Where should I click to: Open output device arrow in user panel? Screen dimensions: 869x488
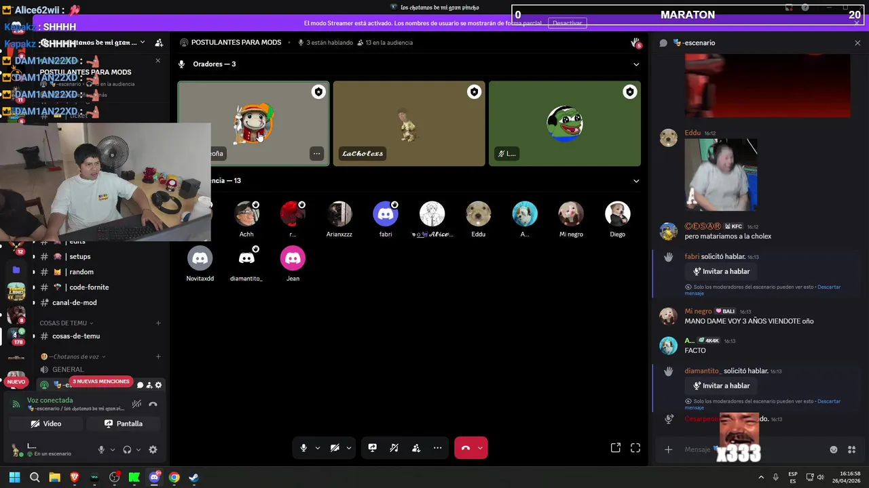[x=138, y=449]
